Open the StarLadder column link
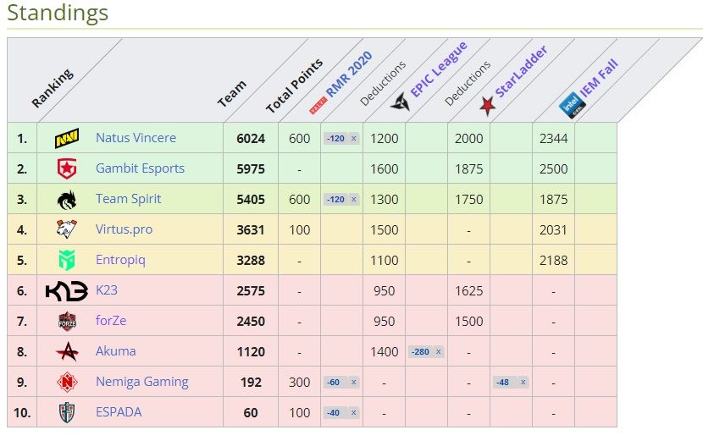This screenshot has height=441, width=703. (522, 71)
